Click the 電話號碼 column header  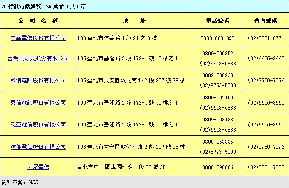click(x=217, y=21)
